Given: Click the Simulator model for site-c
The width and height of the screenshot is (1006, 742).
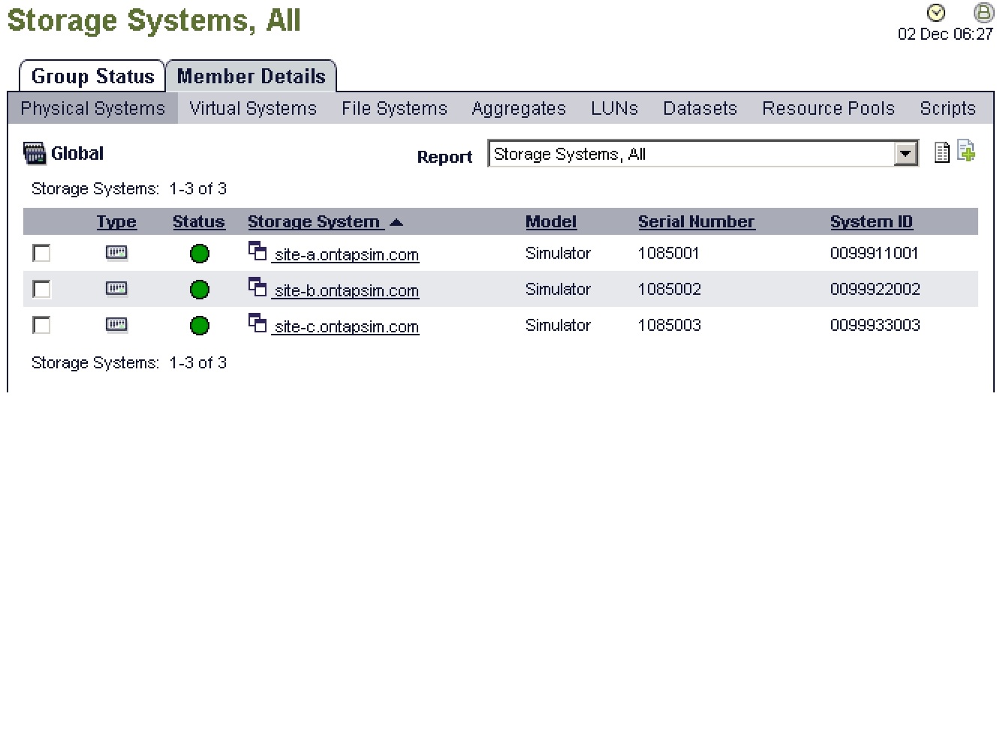Looking at the screenshot, I should 558,326.
